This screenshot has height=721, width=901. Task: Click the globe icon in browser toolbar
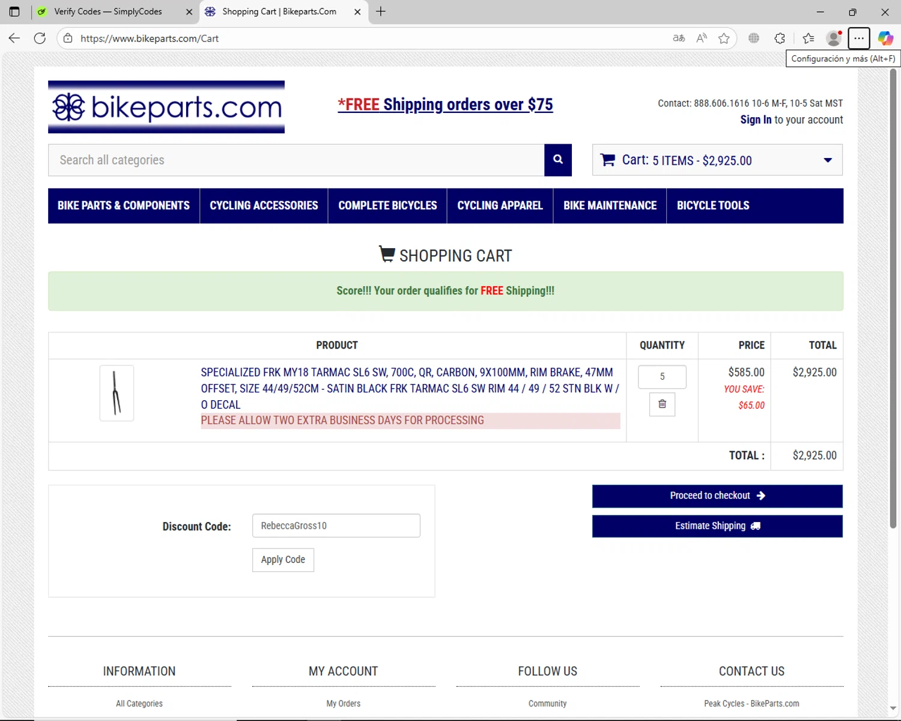pos(754,38)
